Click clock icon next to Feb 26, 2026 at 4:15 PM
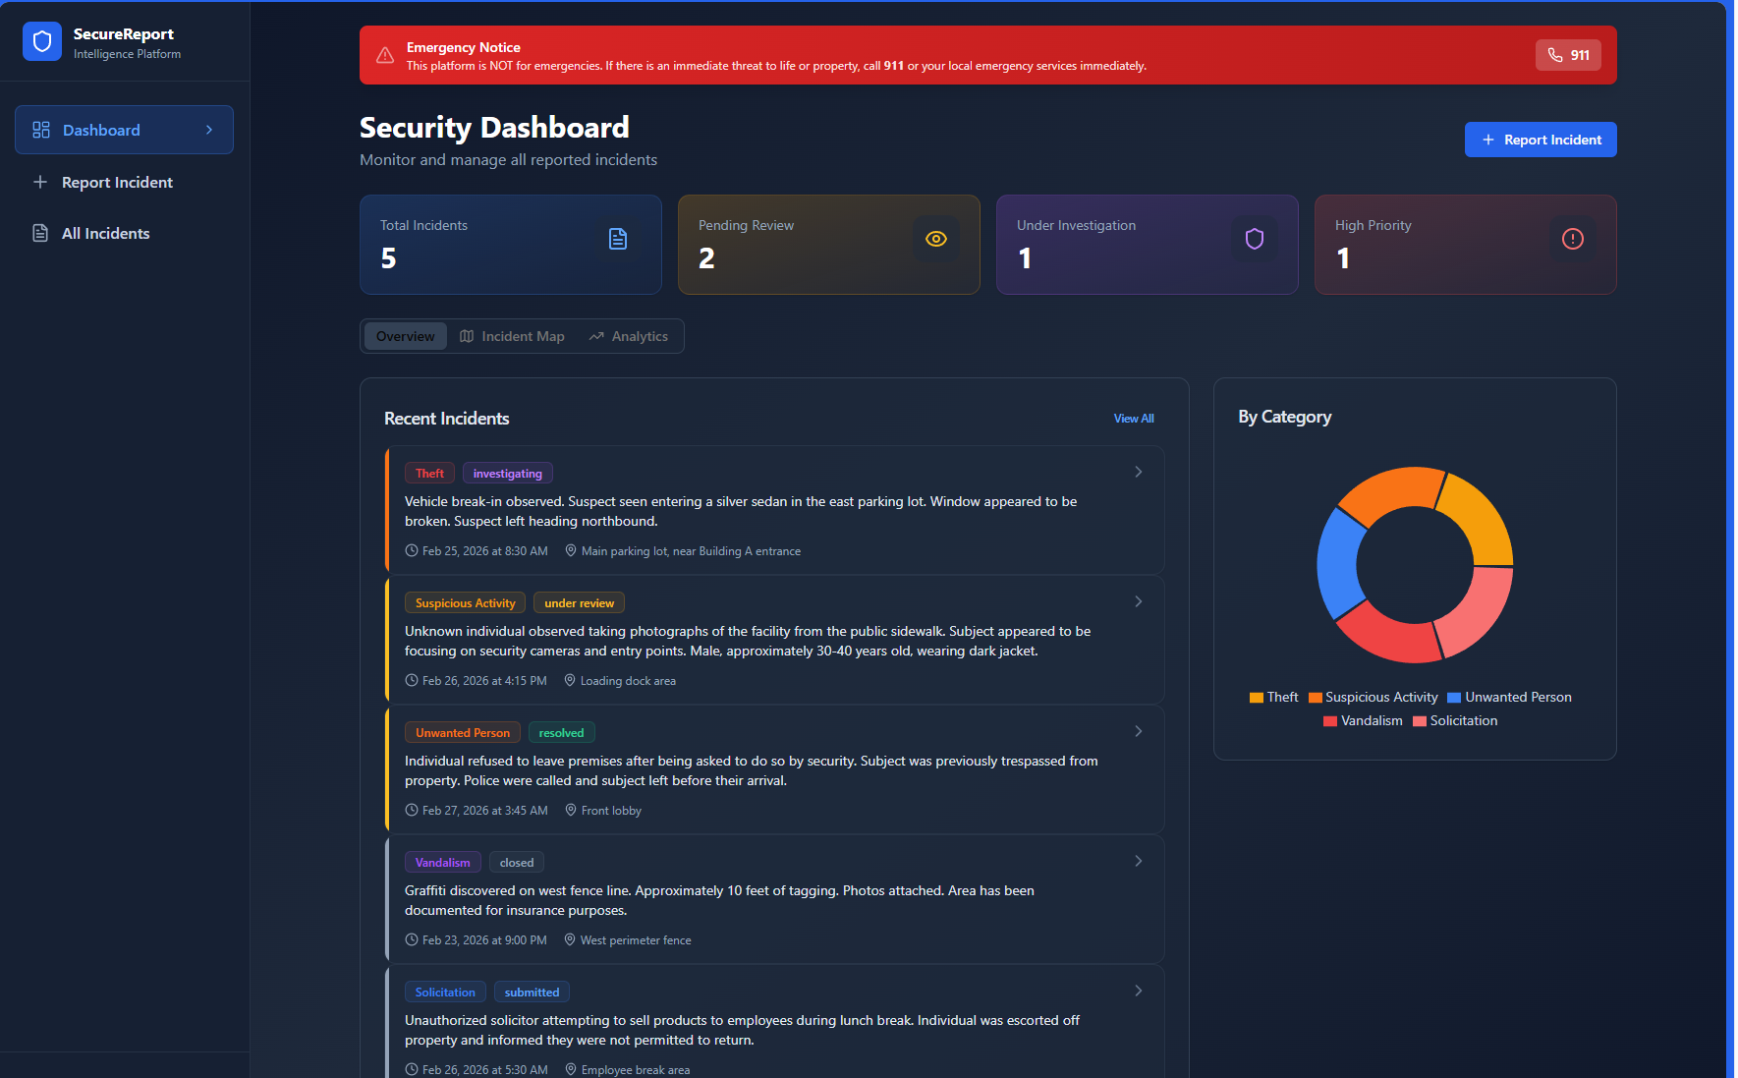Viewport: 1738px width, 1078px height. [x=412, y=680]
